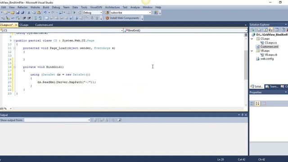Click the Uncomment lines icon

click(40, 18)
